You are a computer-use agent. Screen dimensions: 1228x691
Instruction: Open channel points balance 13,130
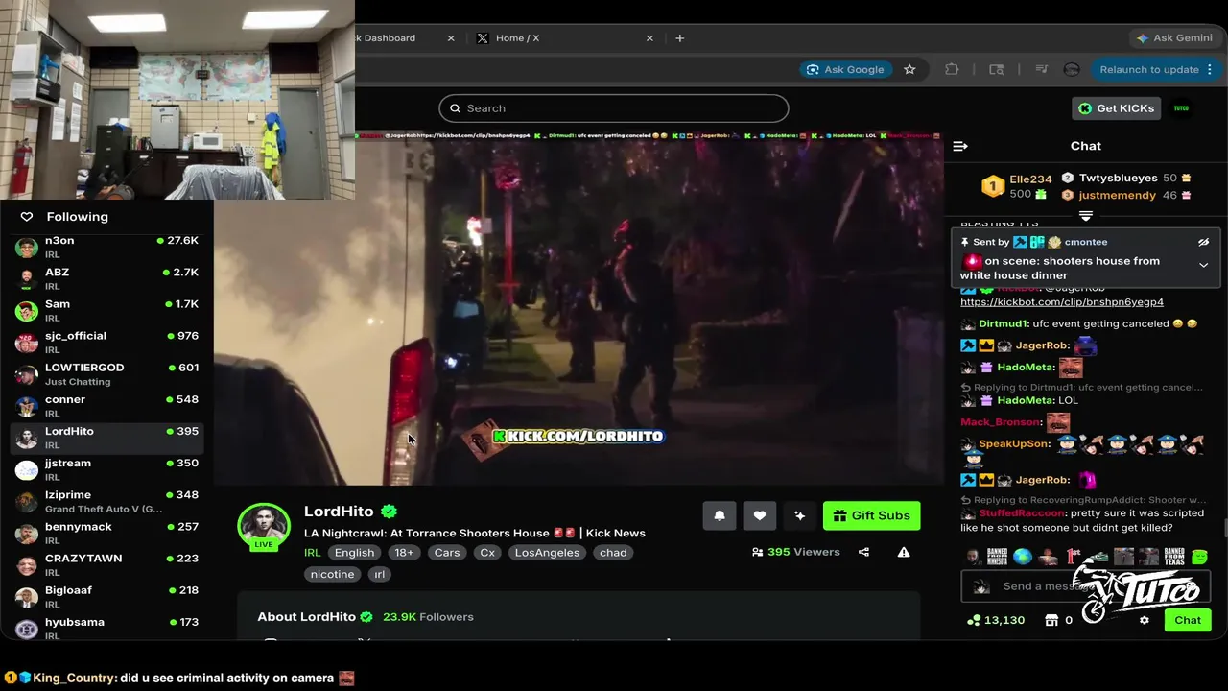(x=996, y=620)
